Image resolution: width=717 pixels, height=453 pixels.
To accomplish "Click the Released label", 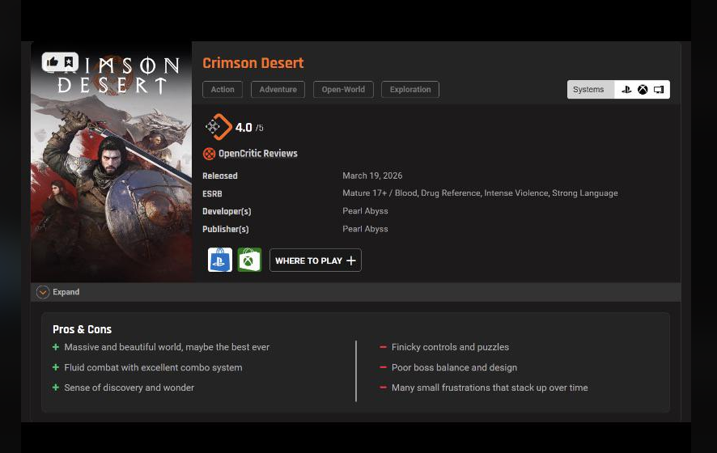I will [220, 176].
